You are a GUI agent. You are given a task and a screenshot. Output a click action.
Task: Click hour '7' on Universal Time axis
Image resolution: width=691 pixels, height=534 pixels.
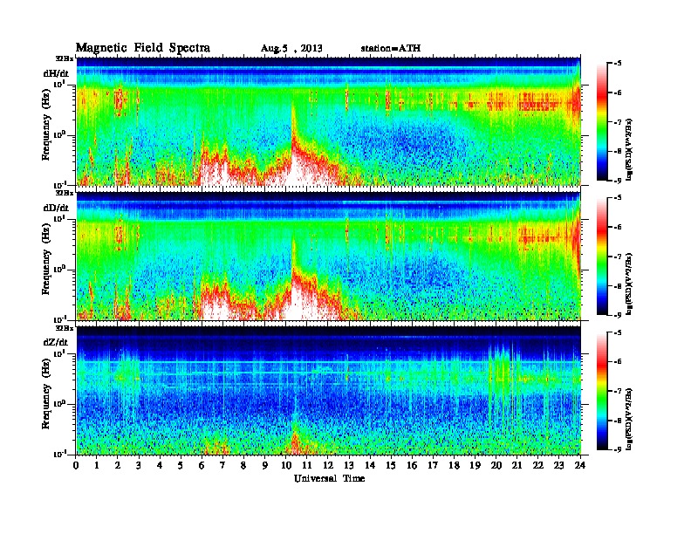click(223, 465)
